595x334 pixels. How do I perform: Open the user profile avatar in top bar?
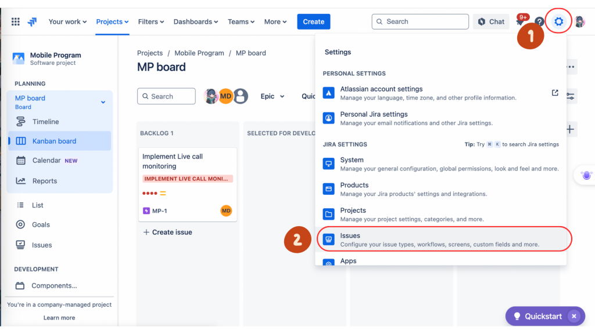pos(579,21)
